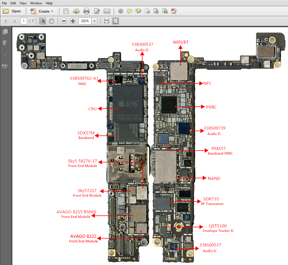Open Page Thumbnails panel in sidebar
Viewport: 288px width, 265px height.
coord(5,32)
